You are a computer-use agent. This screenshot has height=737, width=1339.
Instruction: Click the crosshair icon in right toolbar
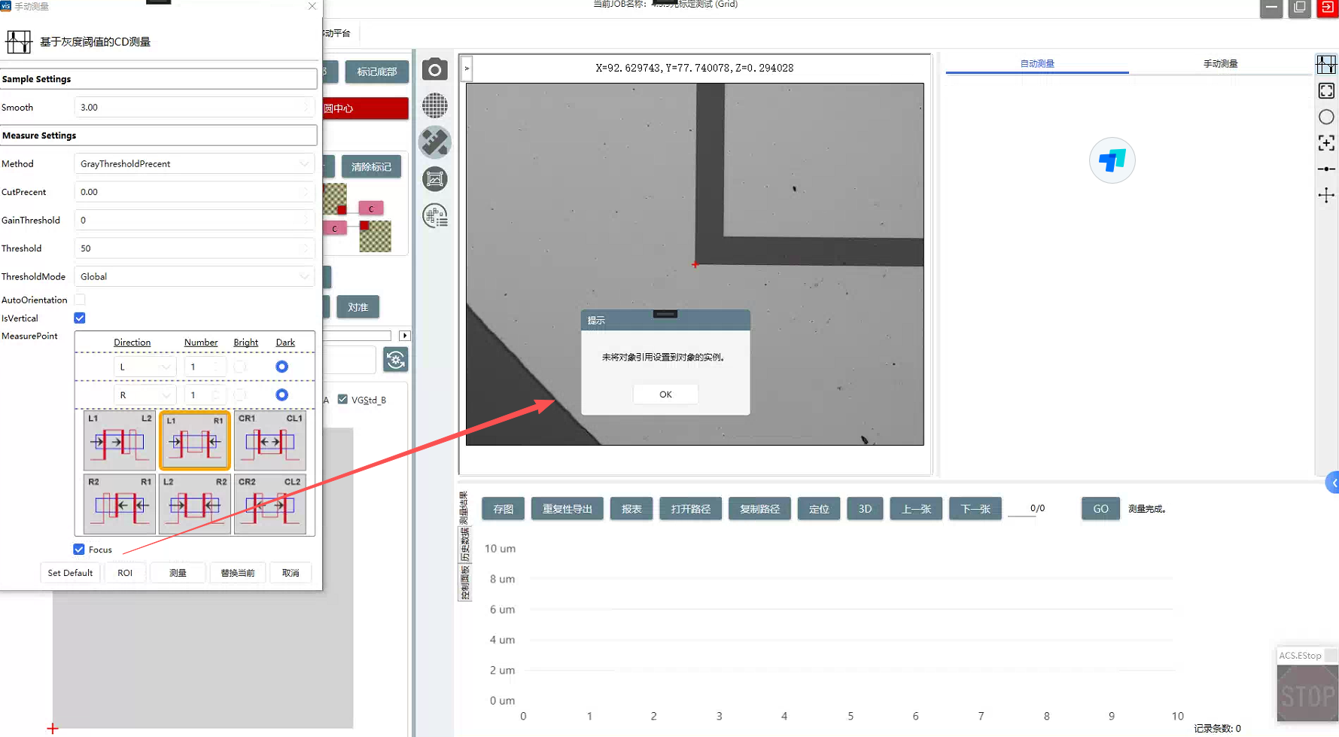click(x=1326, y=196)
